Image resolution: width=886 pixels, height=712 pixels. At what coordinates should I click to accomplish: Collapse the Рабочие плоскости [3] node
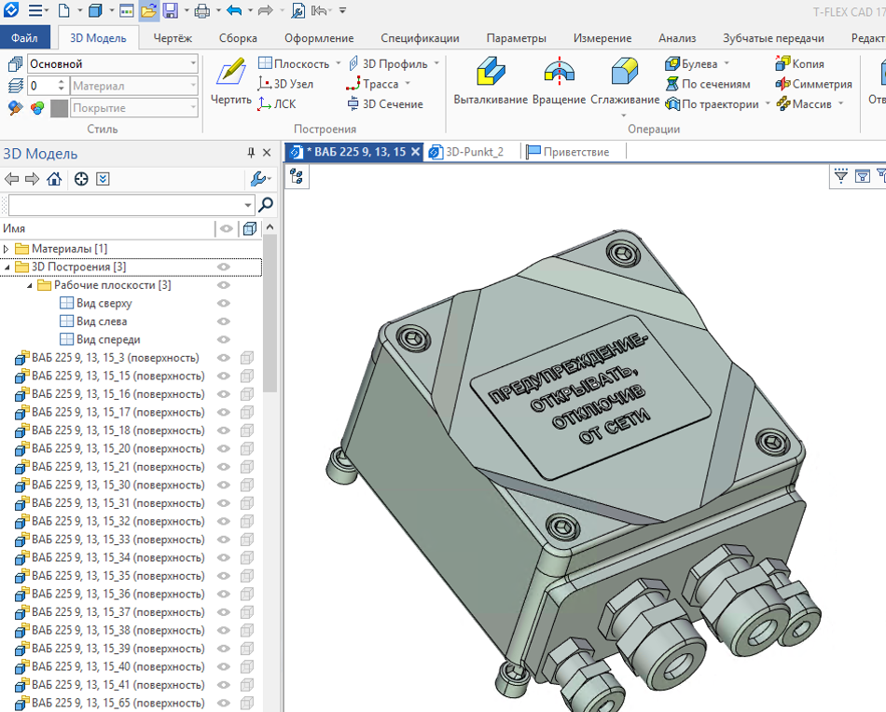tap(29, 285)
